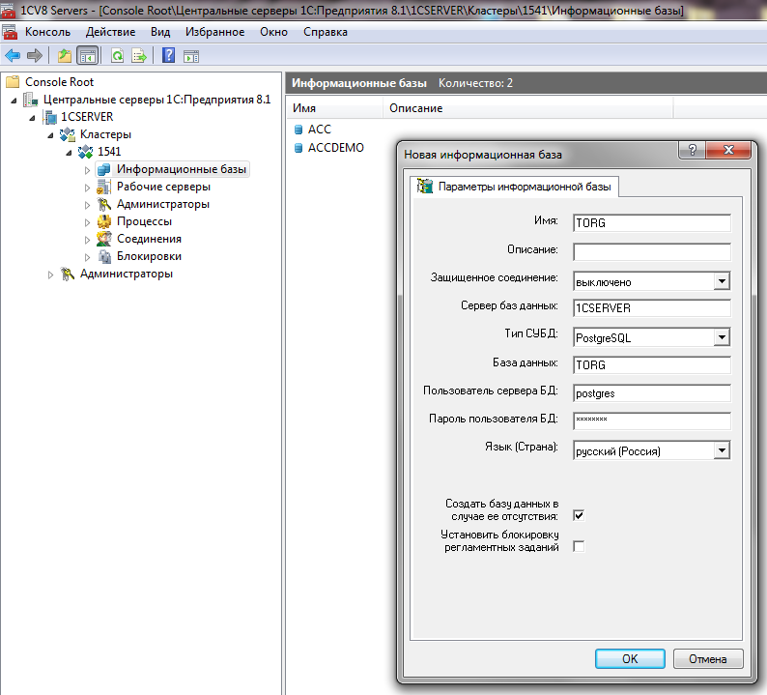This screenshot has width=767, height=695.
Task: Open the Действие menu
Action: [110, 32]
